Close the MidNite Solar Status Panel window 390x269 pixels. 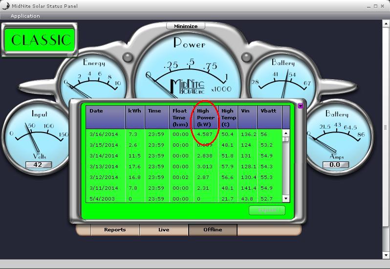click(x=383, y=6)
